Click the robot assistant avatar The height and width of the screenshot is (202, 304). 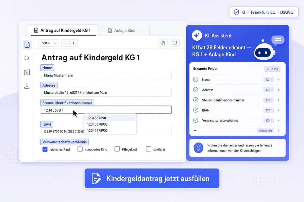coord(265,50)
